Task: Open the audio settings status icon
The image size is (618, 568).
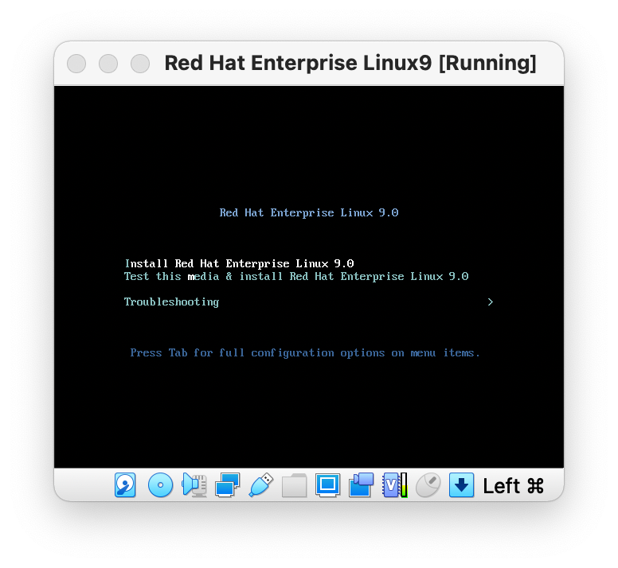Action: pyautogui.click(x=194, y=485)
